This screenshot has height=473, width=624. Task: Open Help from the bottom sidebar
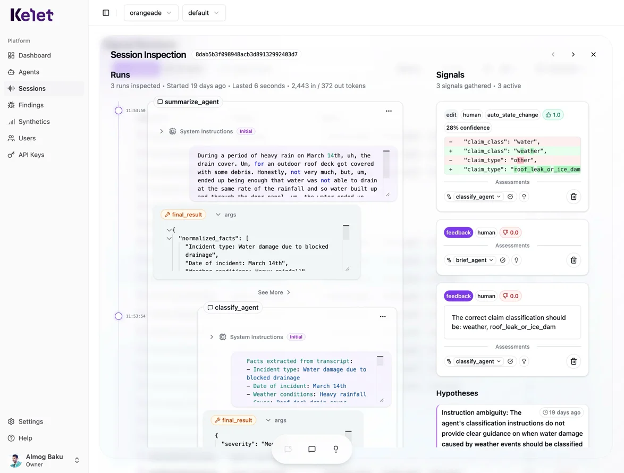pos(25,437)
